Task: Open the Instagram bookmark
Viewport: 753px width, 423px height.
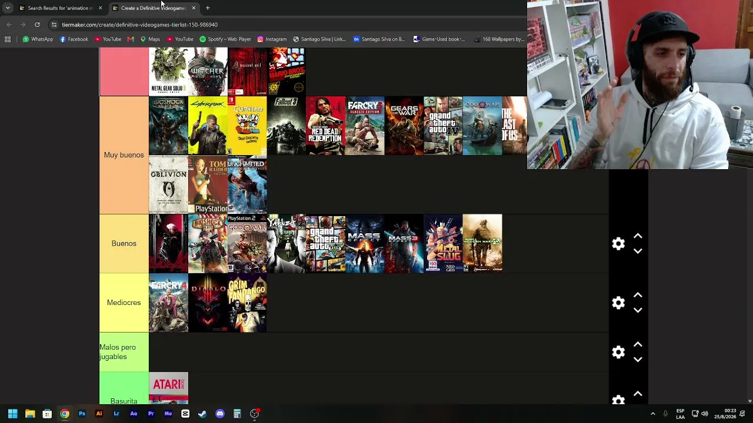Action: click(272, 39)
